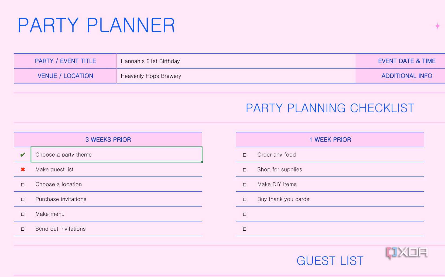This screenshot has height=277, width=445.
Task: Click the pink sparkle star decoration
Action: 437,26
